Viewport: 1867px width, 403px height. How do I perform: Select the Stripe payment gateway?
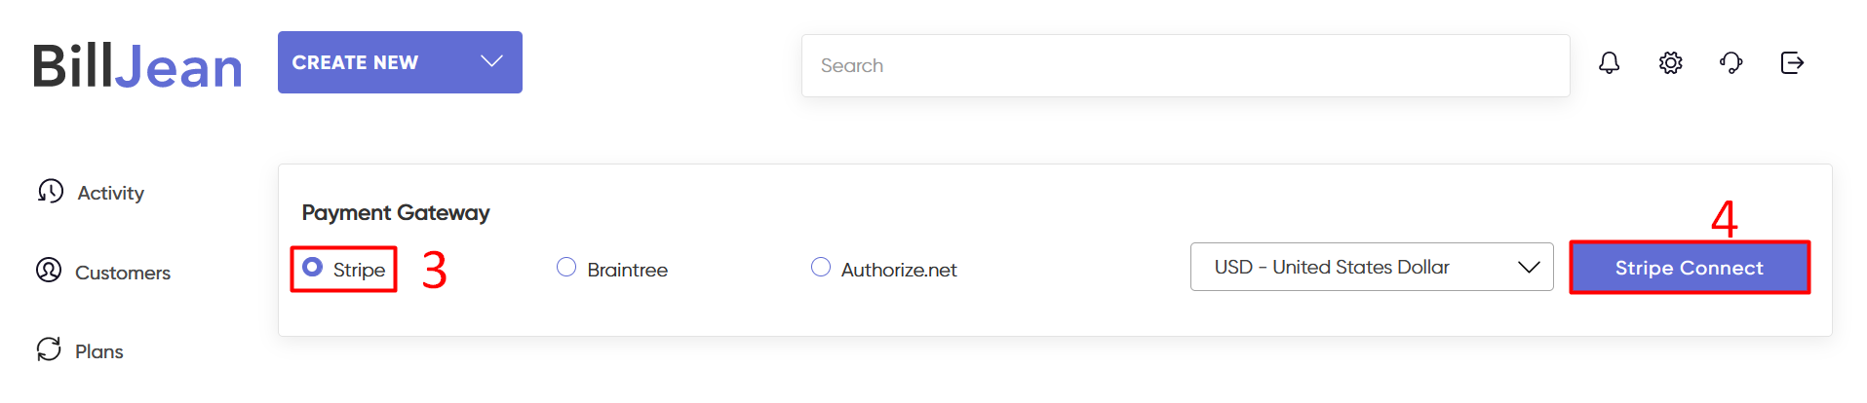tap(313, 267)
